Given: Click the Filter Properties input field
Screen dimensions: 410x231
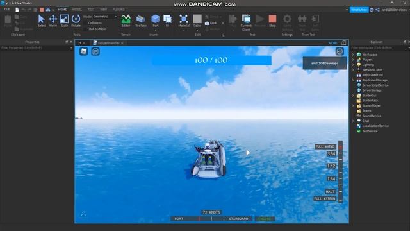Looking at the screenshot, I should (x=36, y=48).
